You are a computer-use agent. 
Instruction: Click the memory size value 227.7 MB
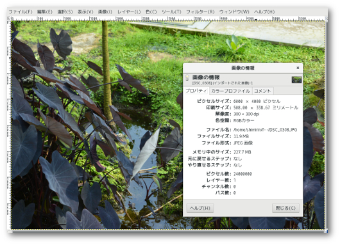(x=242, y=152)
